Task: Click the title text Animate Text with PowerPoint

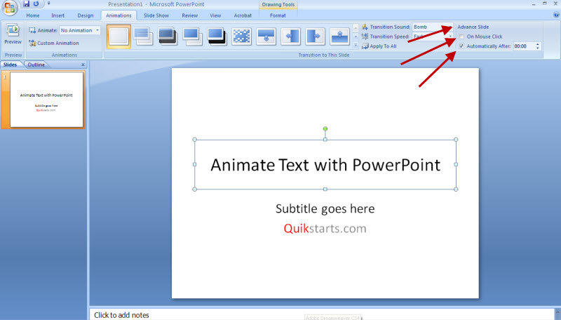Action: coord(325,165)
